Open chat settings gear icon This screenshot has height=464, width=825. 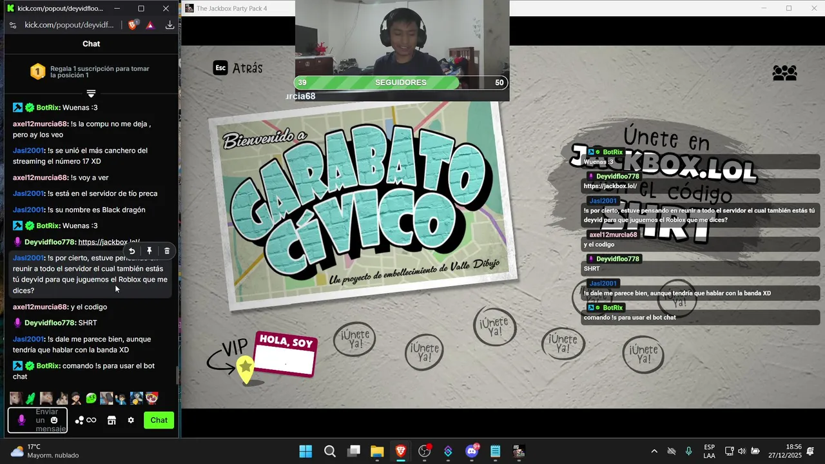131,420
